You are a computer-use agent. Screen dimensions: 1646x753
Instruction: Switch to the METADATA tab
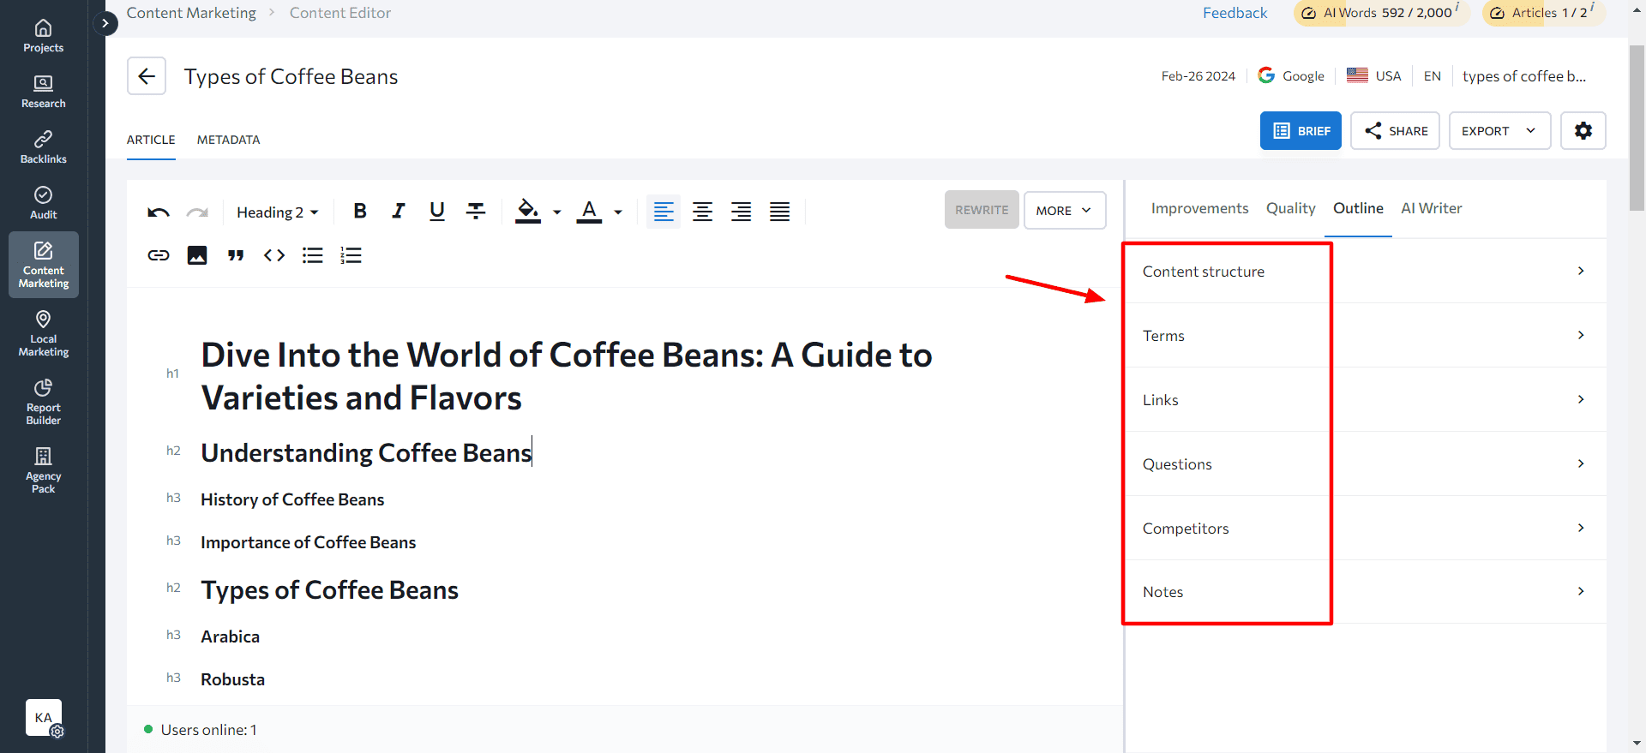228,140
